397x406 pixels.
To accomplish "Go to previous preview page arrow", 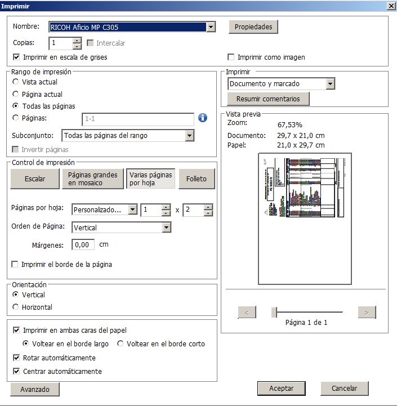I will 247,312.
